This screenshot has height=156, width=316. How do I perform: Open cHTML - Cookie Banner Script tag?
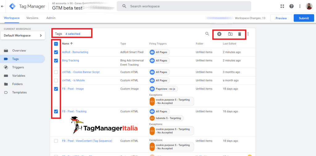tap(81, 72)
